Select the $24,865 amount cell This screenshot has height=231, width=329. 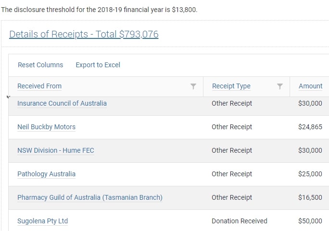310,127
